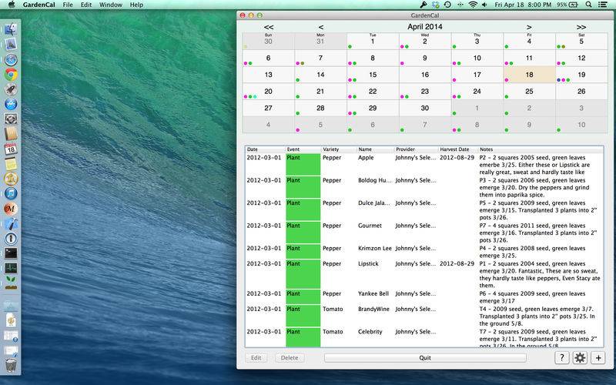Screen dimensions: 616x385
Task: Click GardenCal sprout icon in dock
Action: 11,283
